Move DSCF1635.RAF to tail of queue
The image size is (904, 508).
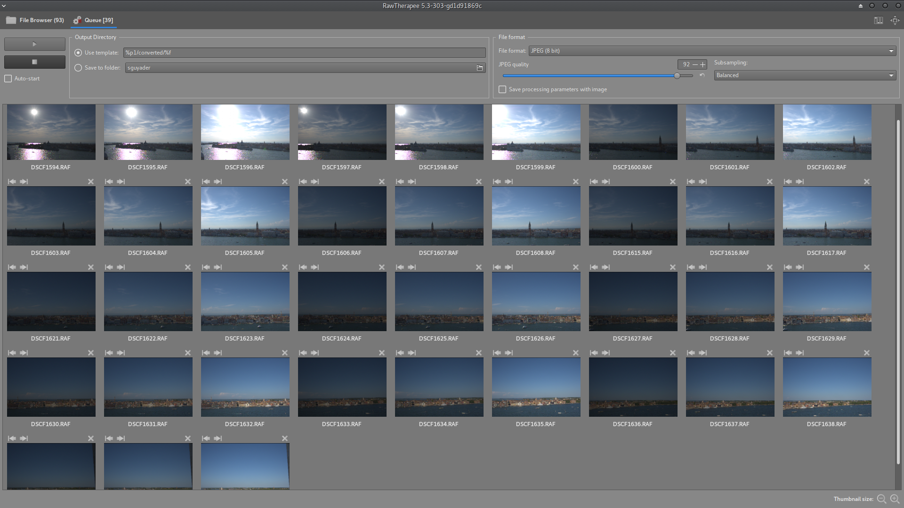point(509,353)
